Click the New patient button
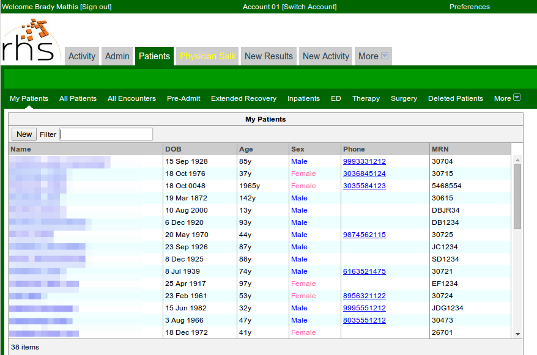 (x=23, y=134)
